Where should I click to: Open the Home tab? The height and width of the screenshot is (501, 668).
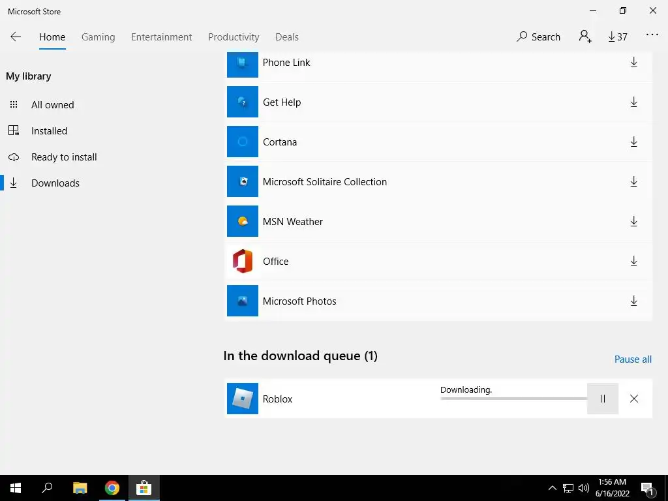52,37
